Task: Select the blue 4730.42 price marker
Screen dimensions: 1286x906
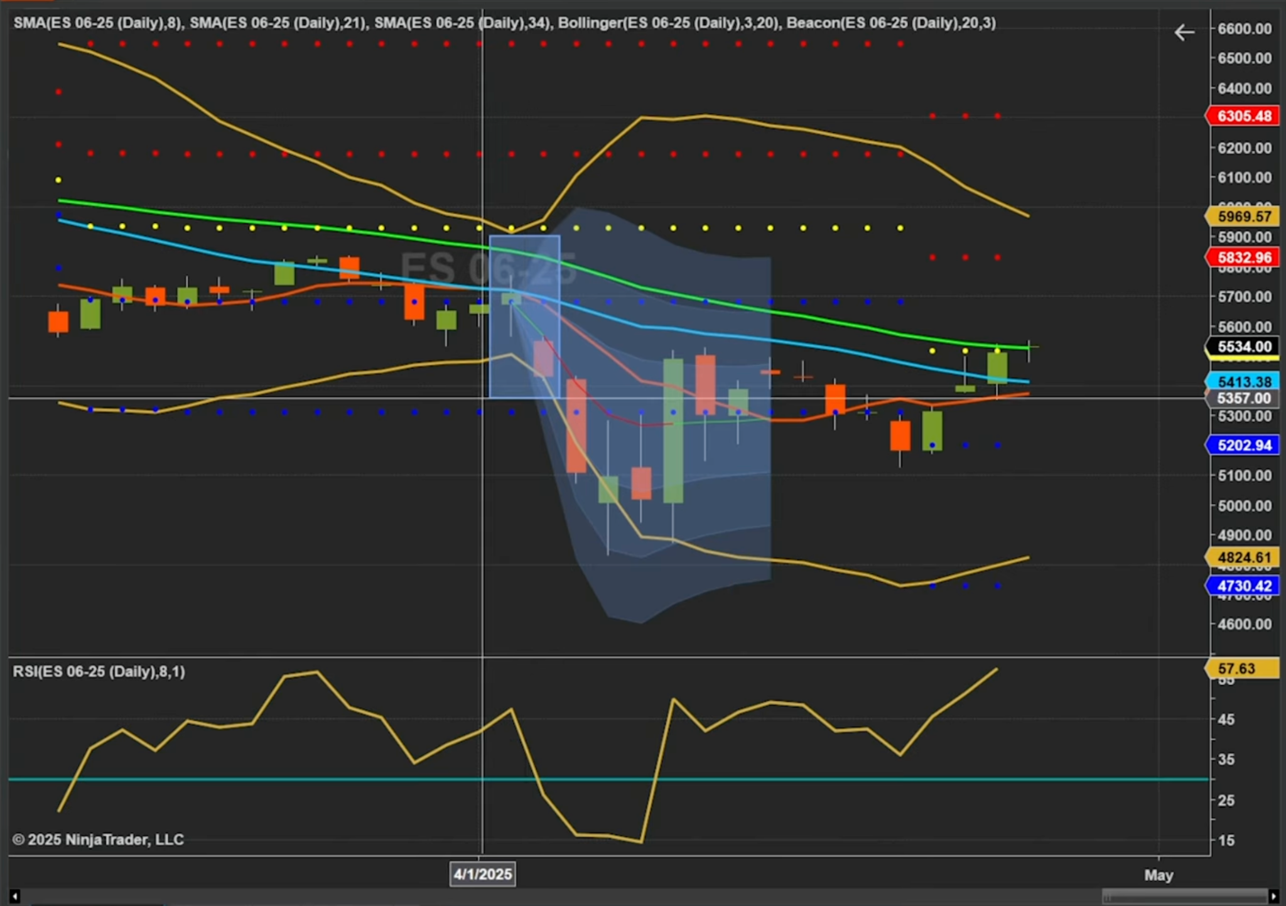Action: [x=1243, y=586]
